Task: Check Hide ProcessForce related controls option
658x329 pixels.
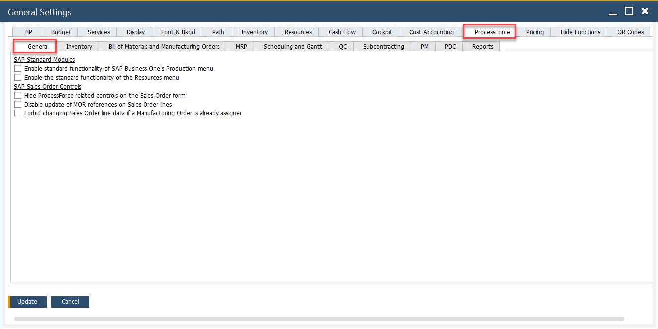Action: [x=18, y=95]
